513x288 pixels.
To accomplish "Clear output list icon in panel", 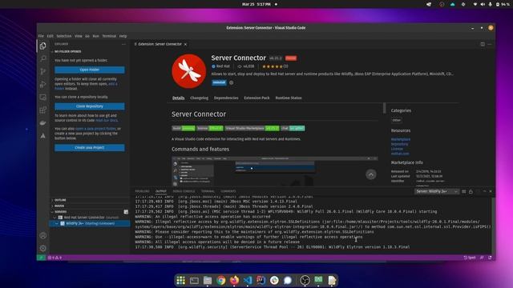I will 464,192.
